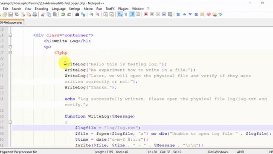Open the Language menu

pos(58,9)
